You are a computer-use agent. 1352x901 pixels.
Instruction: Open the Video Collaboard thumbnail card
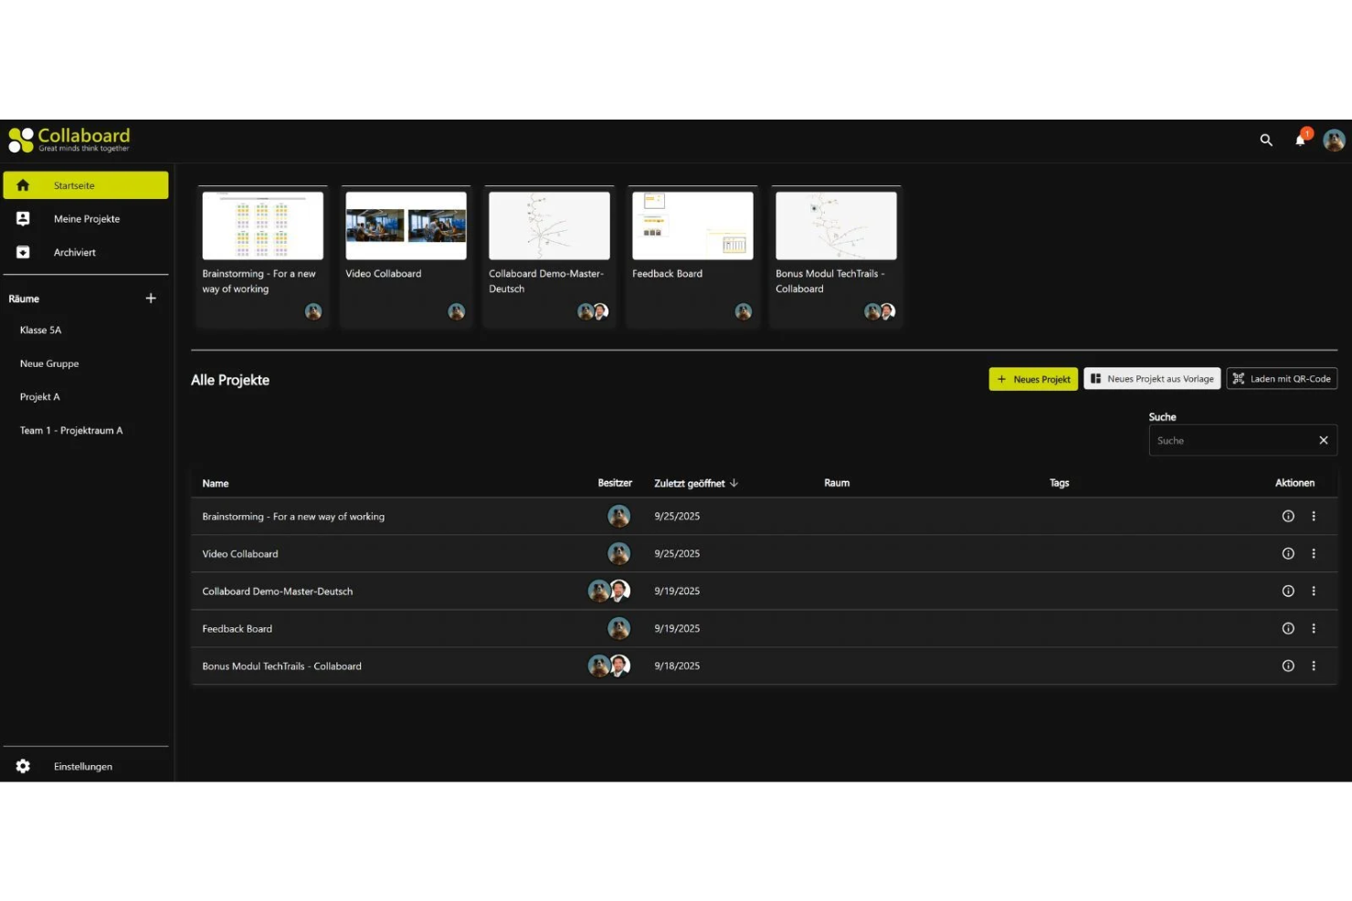coord(406,226)
